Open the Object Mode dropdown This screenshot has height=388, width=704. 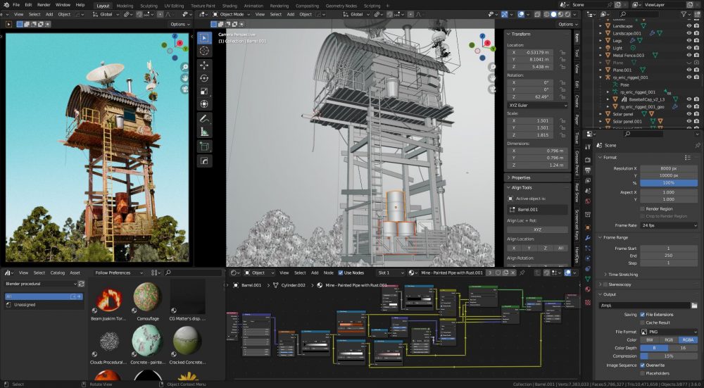point(230,14)
